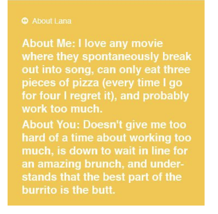Click the word spontaneously in the bio

point(120,57)
